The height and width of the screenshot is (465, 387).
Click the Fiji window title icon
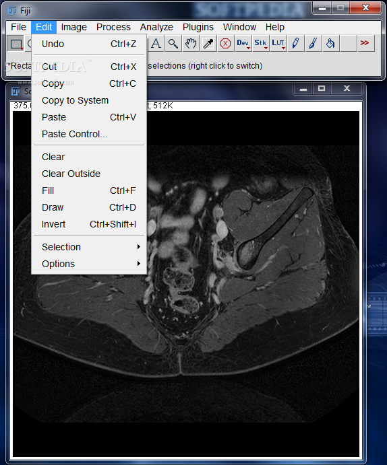coord(11,11)
